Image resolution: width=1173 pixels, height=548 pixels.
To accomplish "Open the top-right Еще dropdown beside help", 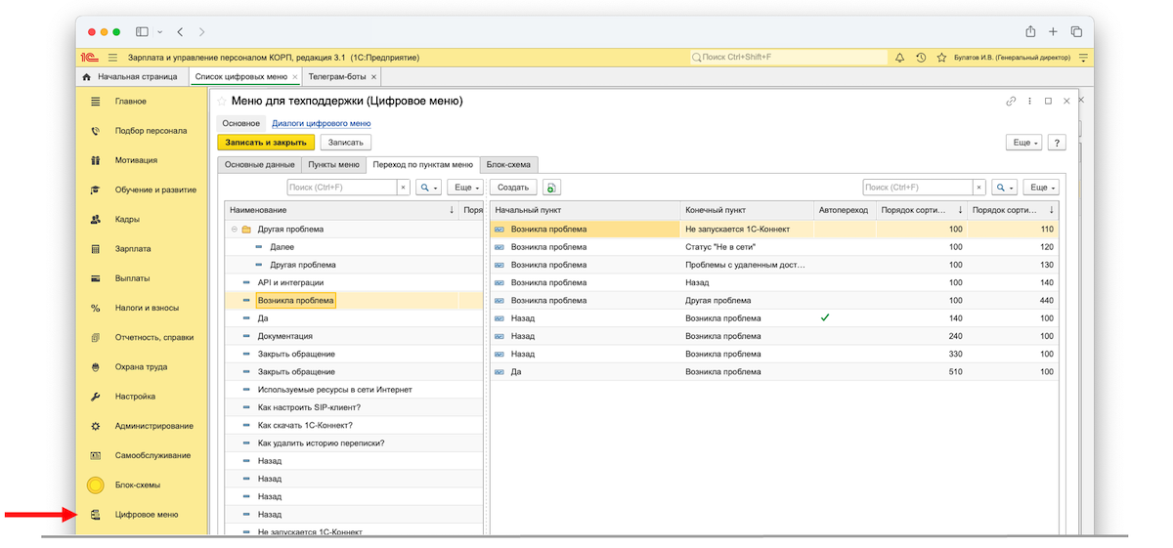I will (1024, 143).
